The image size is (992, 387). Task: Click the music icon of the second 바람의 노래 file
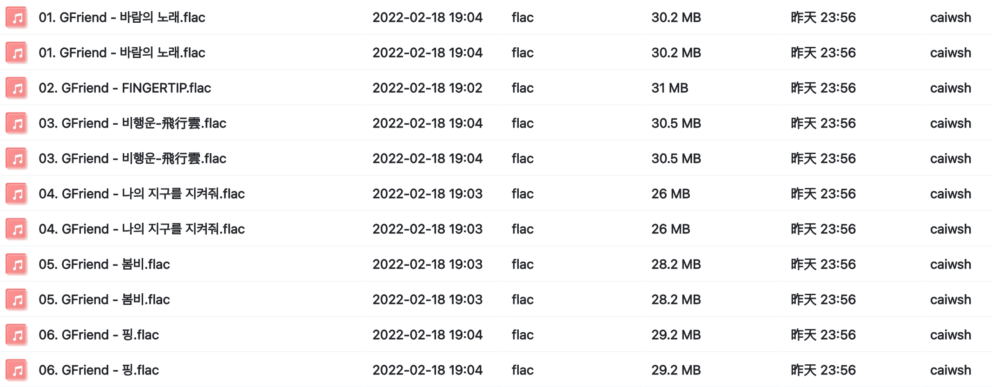tap(17, 53)
